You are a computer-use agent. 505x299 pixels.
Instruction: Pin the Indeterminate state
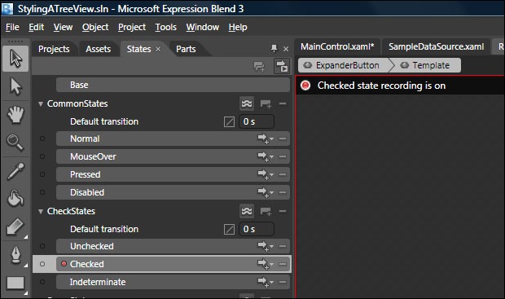click(x=42, y=282)
